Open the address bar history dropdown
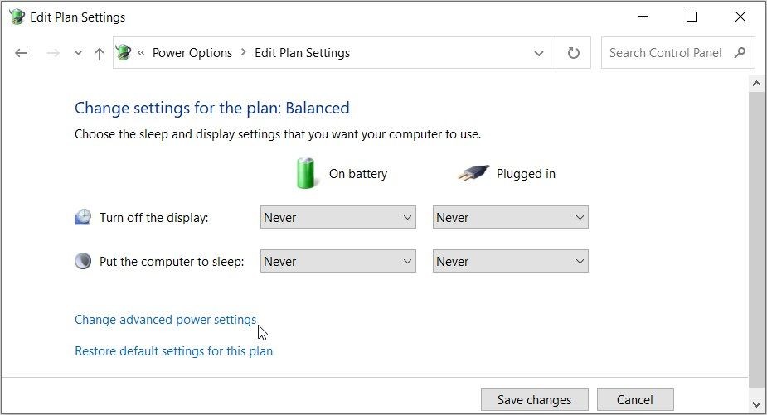Screen dimensions: 767x415 (539, 53)
